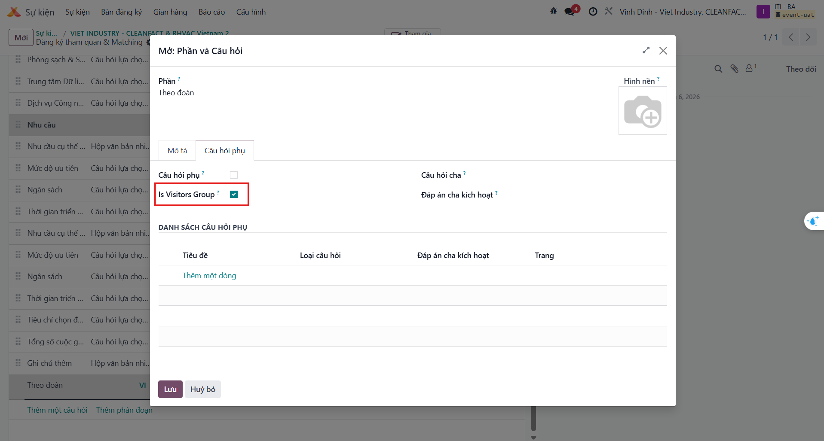Screen dimensions: 824x441
Task: Click the paperclip attachments icon
Action: coord(734,69)
